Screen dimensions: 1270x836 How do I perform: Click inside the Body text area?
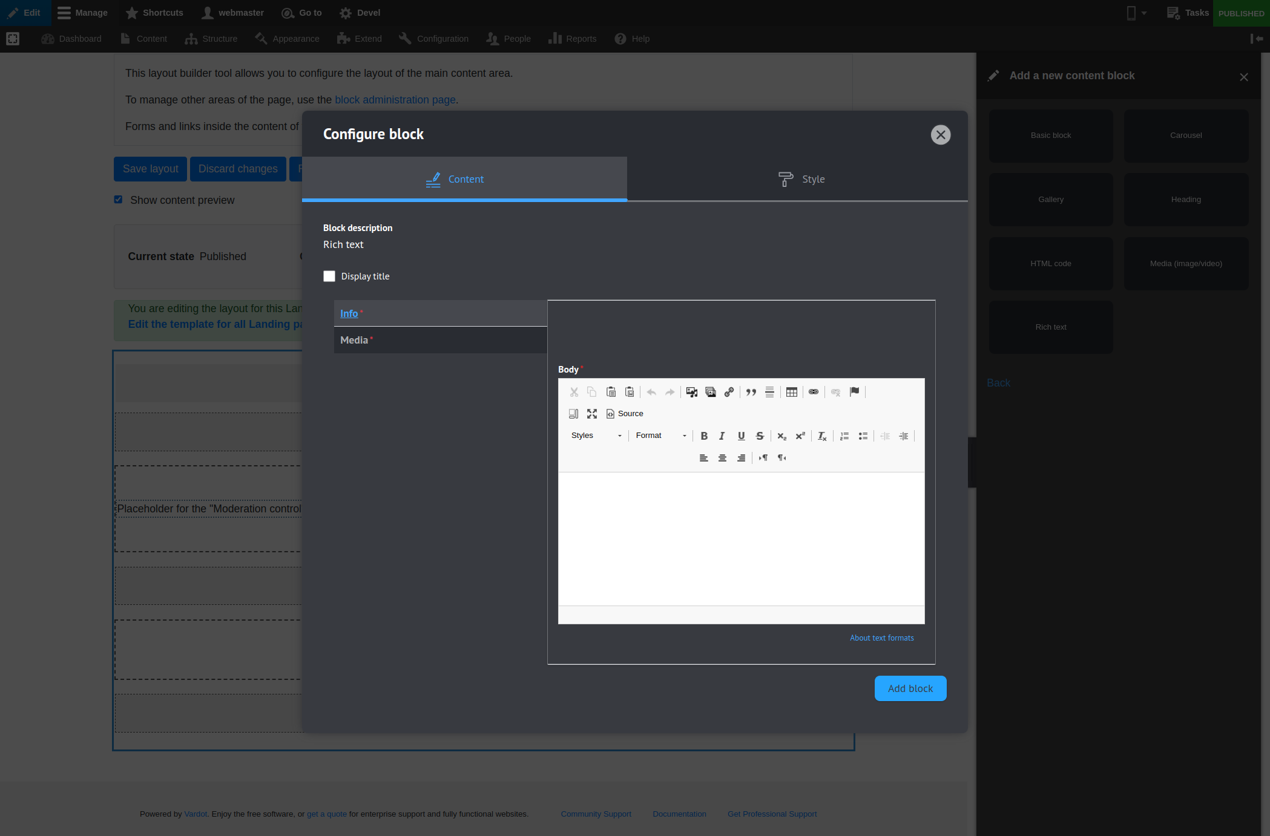click(741, 538)
